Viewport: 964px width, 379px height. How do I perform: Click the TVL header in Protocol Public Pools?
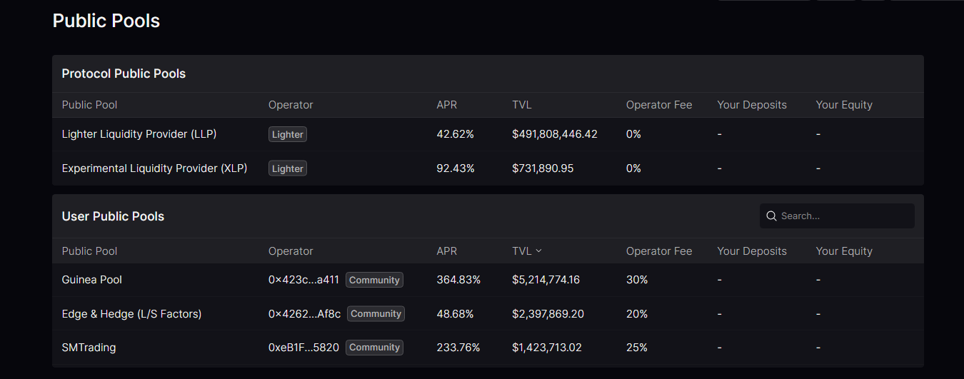[522, 105]
